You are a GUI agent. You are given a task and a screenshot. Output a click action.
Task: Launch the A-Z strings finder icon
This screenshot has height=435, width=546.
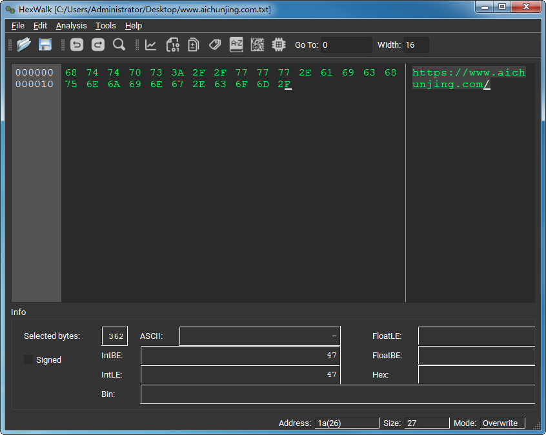click(x=236, y=45)
